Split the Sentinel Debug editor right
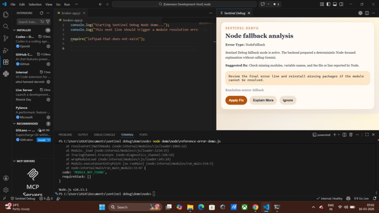This screenshot has height=213, width=379. (x=367, y=13)
